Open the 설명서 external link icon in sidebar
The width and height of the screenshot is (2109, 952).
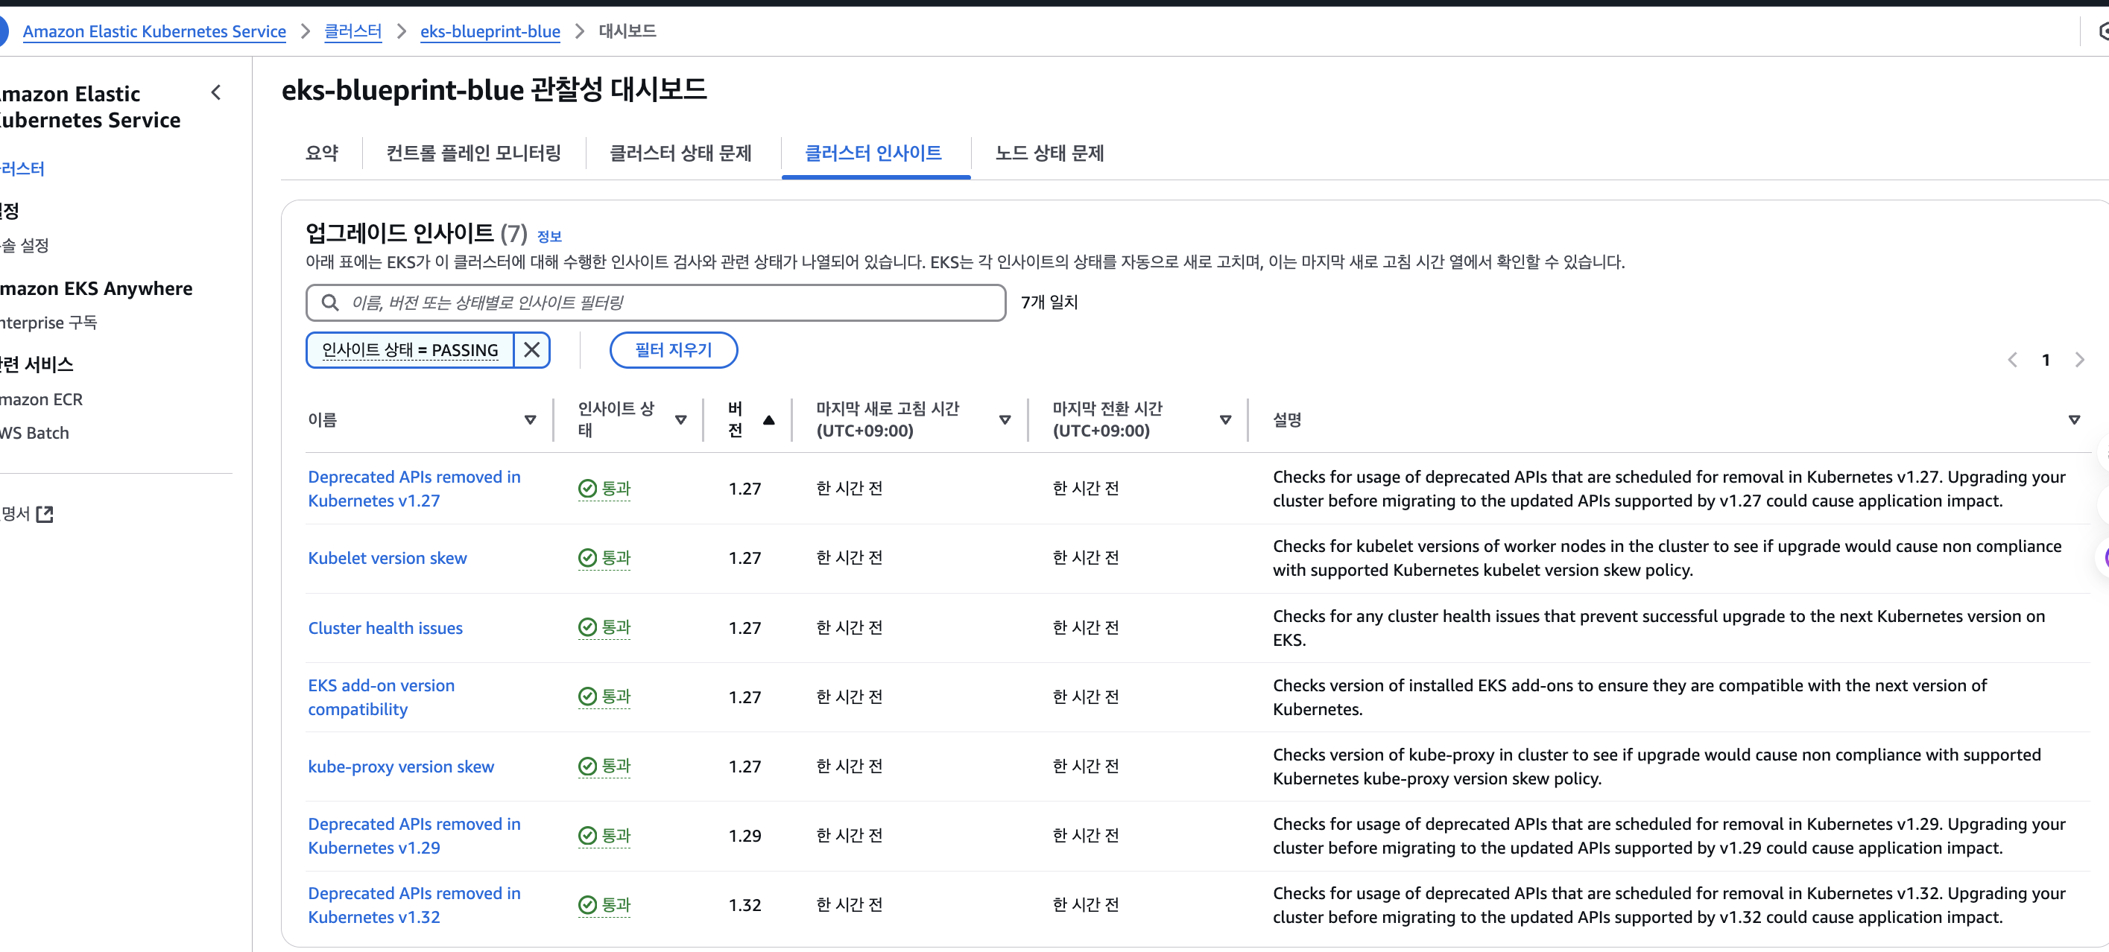coord(45,514)
